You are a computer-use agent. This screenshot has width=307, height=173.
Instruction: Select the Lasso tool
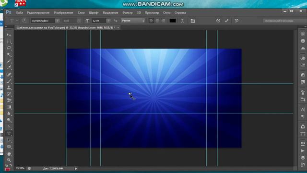click(9, 48)
